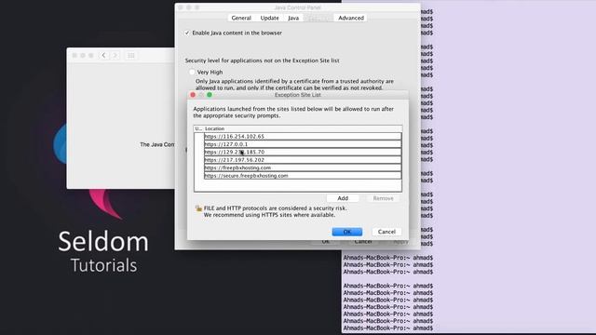Switch to the General tab
Viewport: 596px width, 335px height.
(241, 18)
